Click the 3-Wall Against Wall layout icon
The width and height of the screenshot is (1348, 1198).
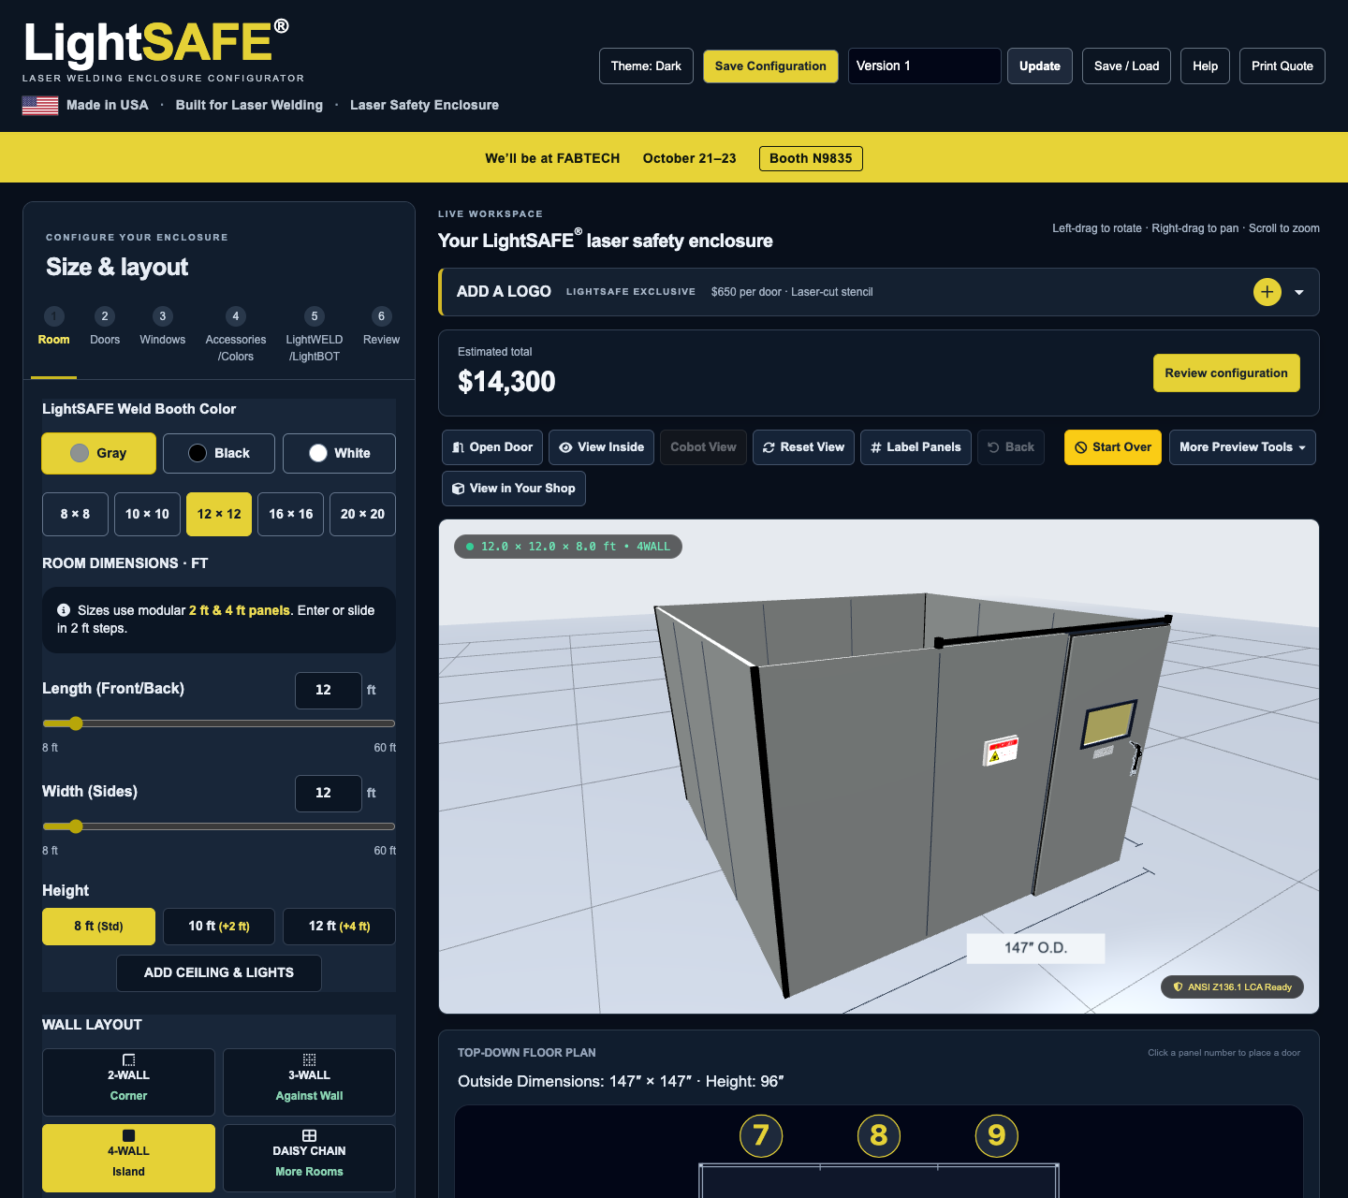310,1059
